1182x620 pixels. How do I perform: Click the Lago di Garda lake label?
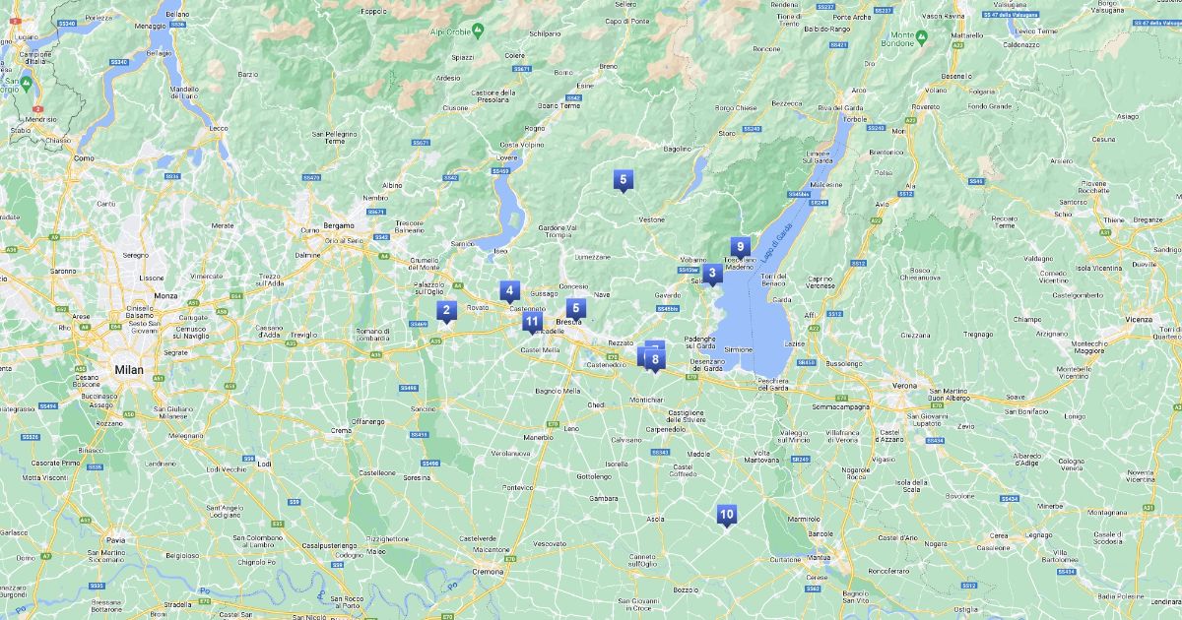point(779,244)
